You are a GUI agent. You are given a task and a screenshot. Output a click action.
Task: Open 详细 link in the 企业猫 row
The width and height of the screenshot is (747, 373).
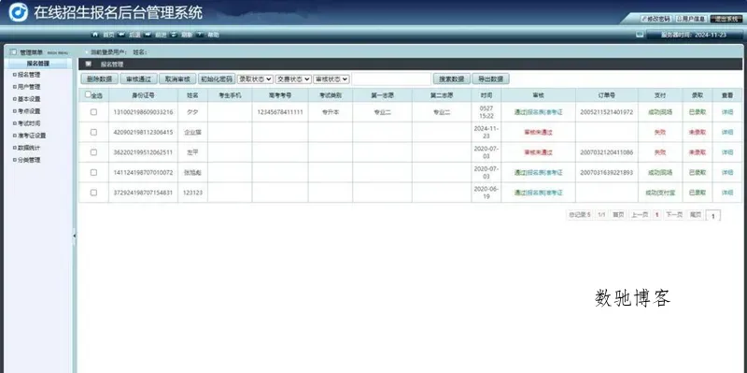pyautogui.click(x=727, y=132)
